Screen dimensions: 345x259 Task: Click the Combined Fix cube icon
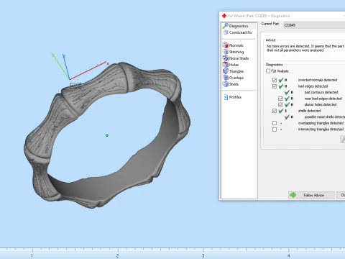226,32
